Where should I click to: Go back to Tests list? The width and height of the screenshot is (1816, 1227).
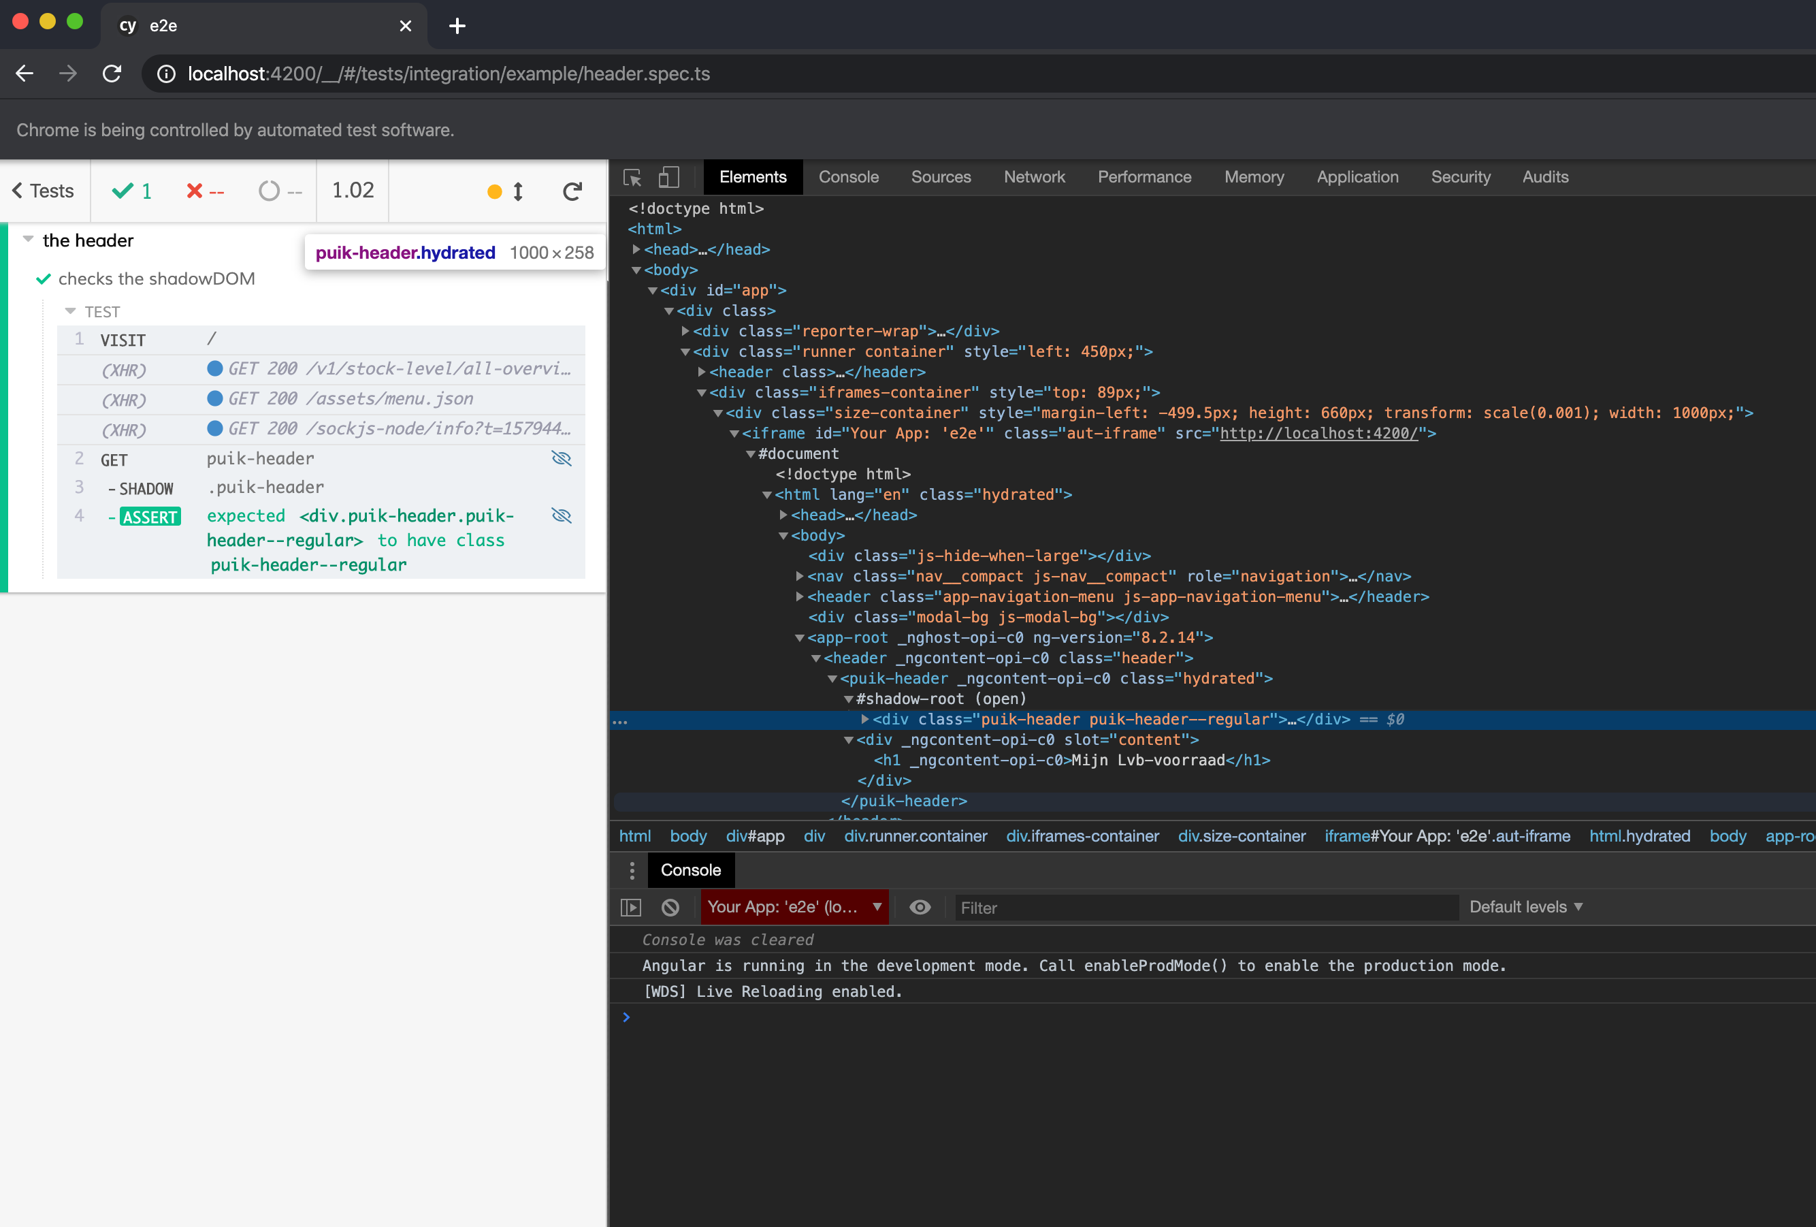coord(43,191)
